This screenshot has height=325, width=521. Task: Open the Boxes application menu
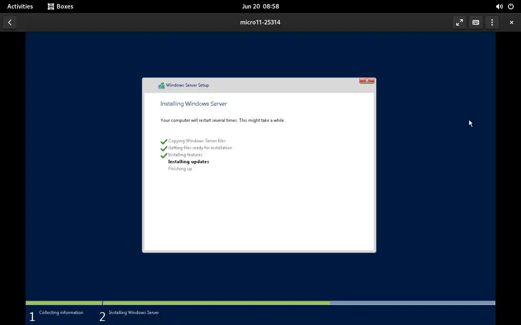pyautogui.click(x=60, y=6)
